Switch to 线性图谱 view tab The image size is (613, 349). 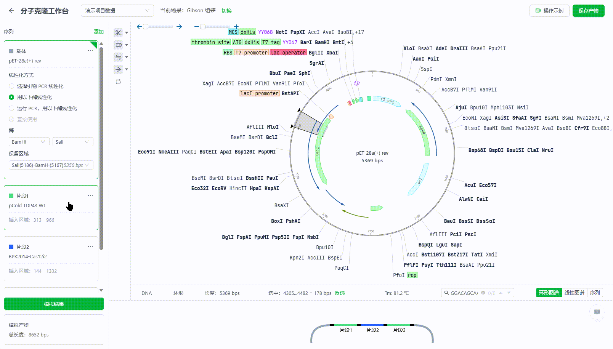[x=574, y=293]
